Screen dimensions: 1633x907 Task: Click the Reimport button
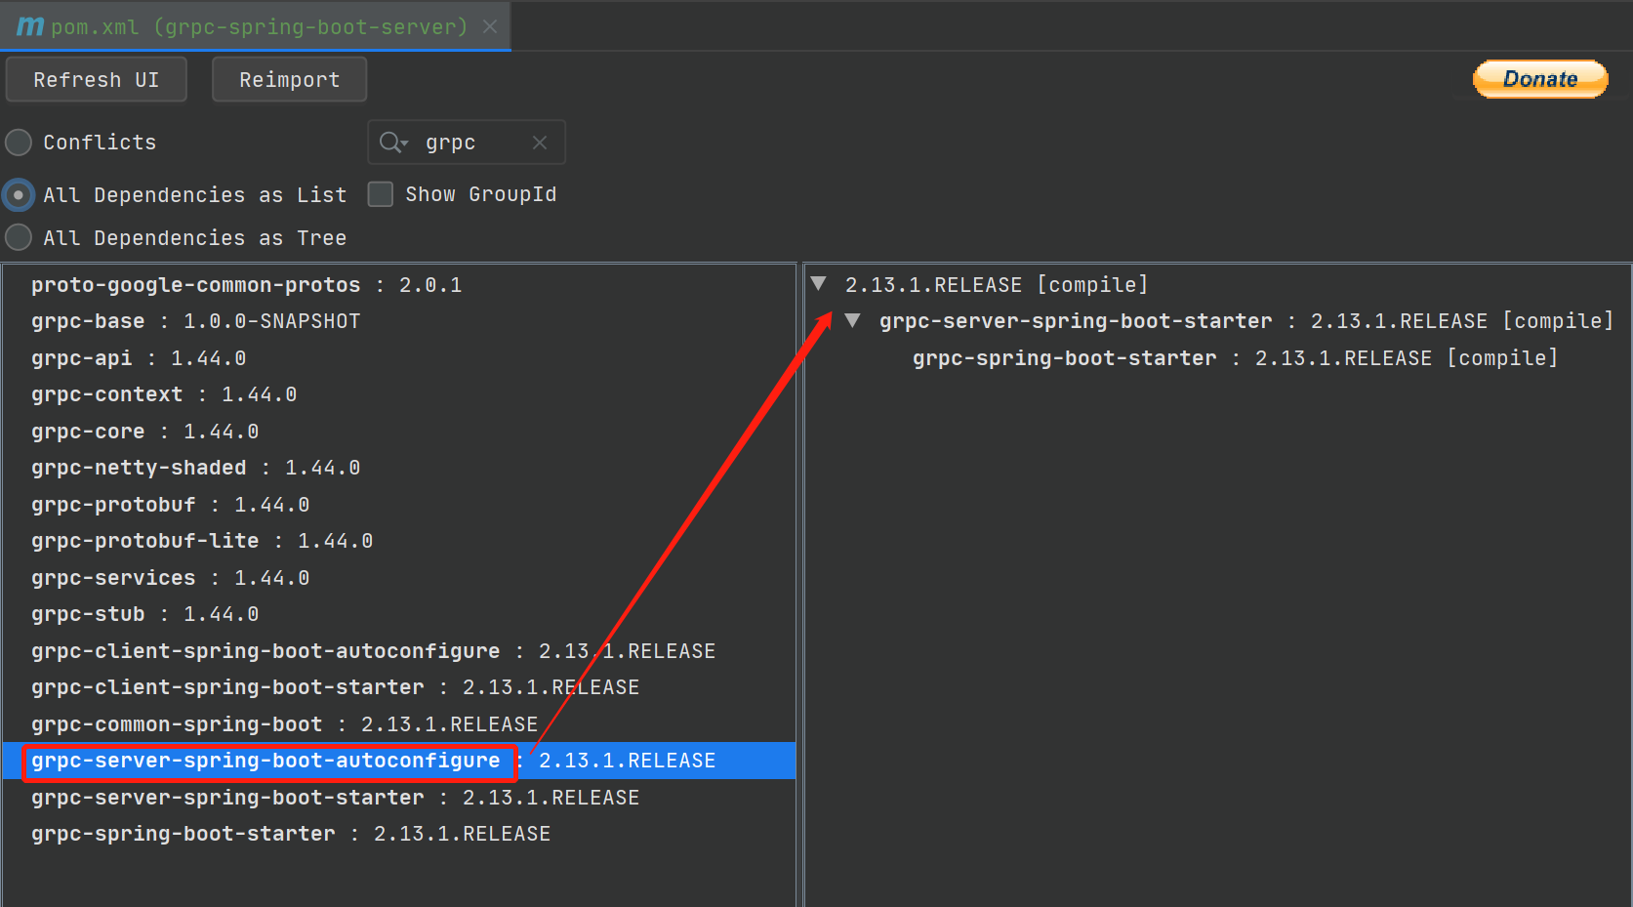pyautogui.click(x=289, y=79)
